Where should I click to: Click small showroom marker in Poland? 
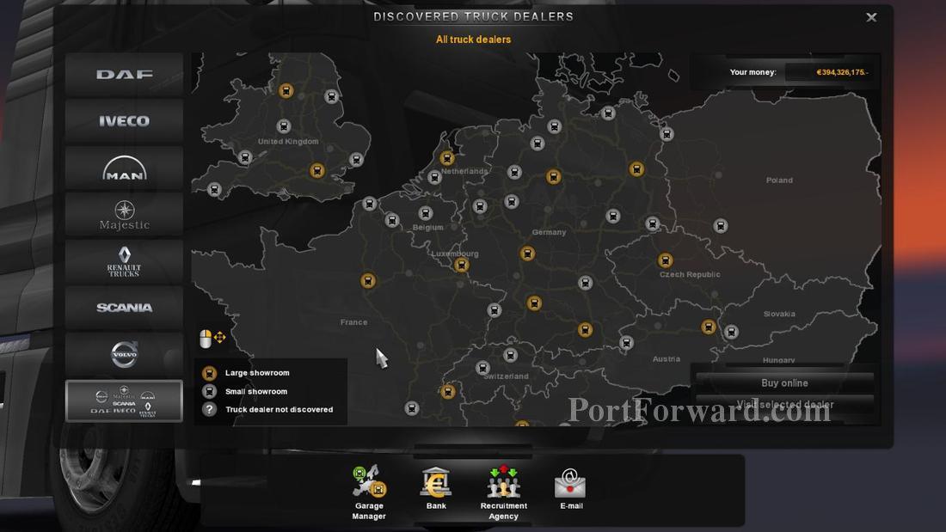click(x=721, y=226)
